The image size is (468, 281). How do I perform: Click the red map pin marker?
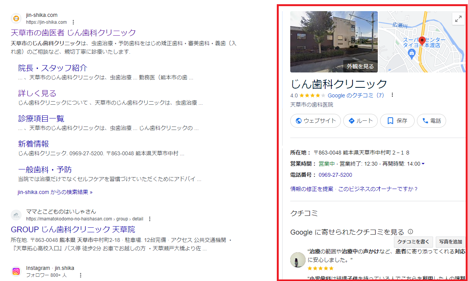pyautogui.click(x=422, y=40)
